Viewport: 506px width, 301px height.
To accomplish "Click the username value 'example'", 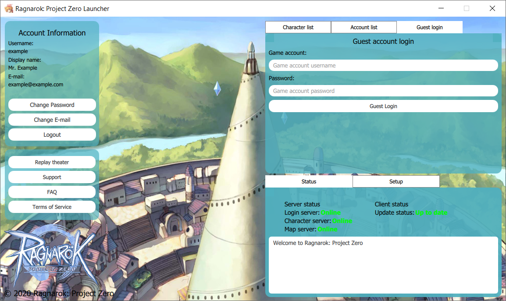I will [18, 51].
